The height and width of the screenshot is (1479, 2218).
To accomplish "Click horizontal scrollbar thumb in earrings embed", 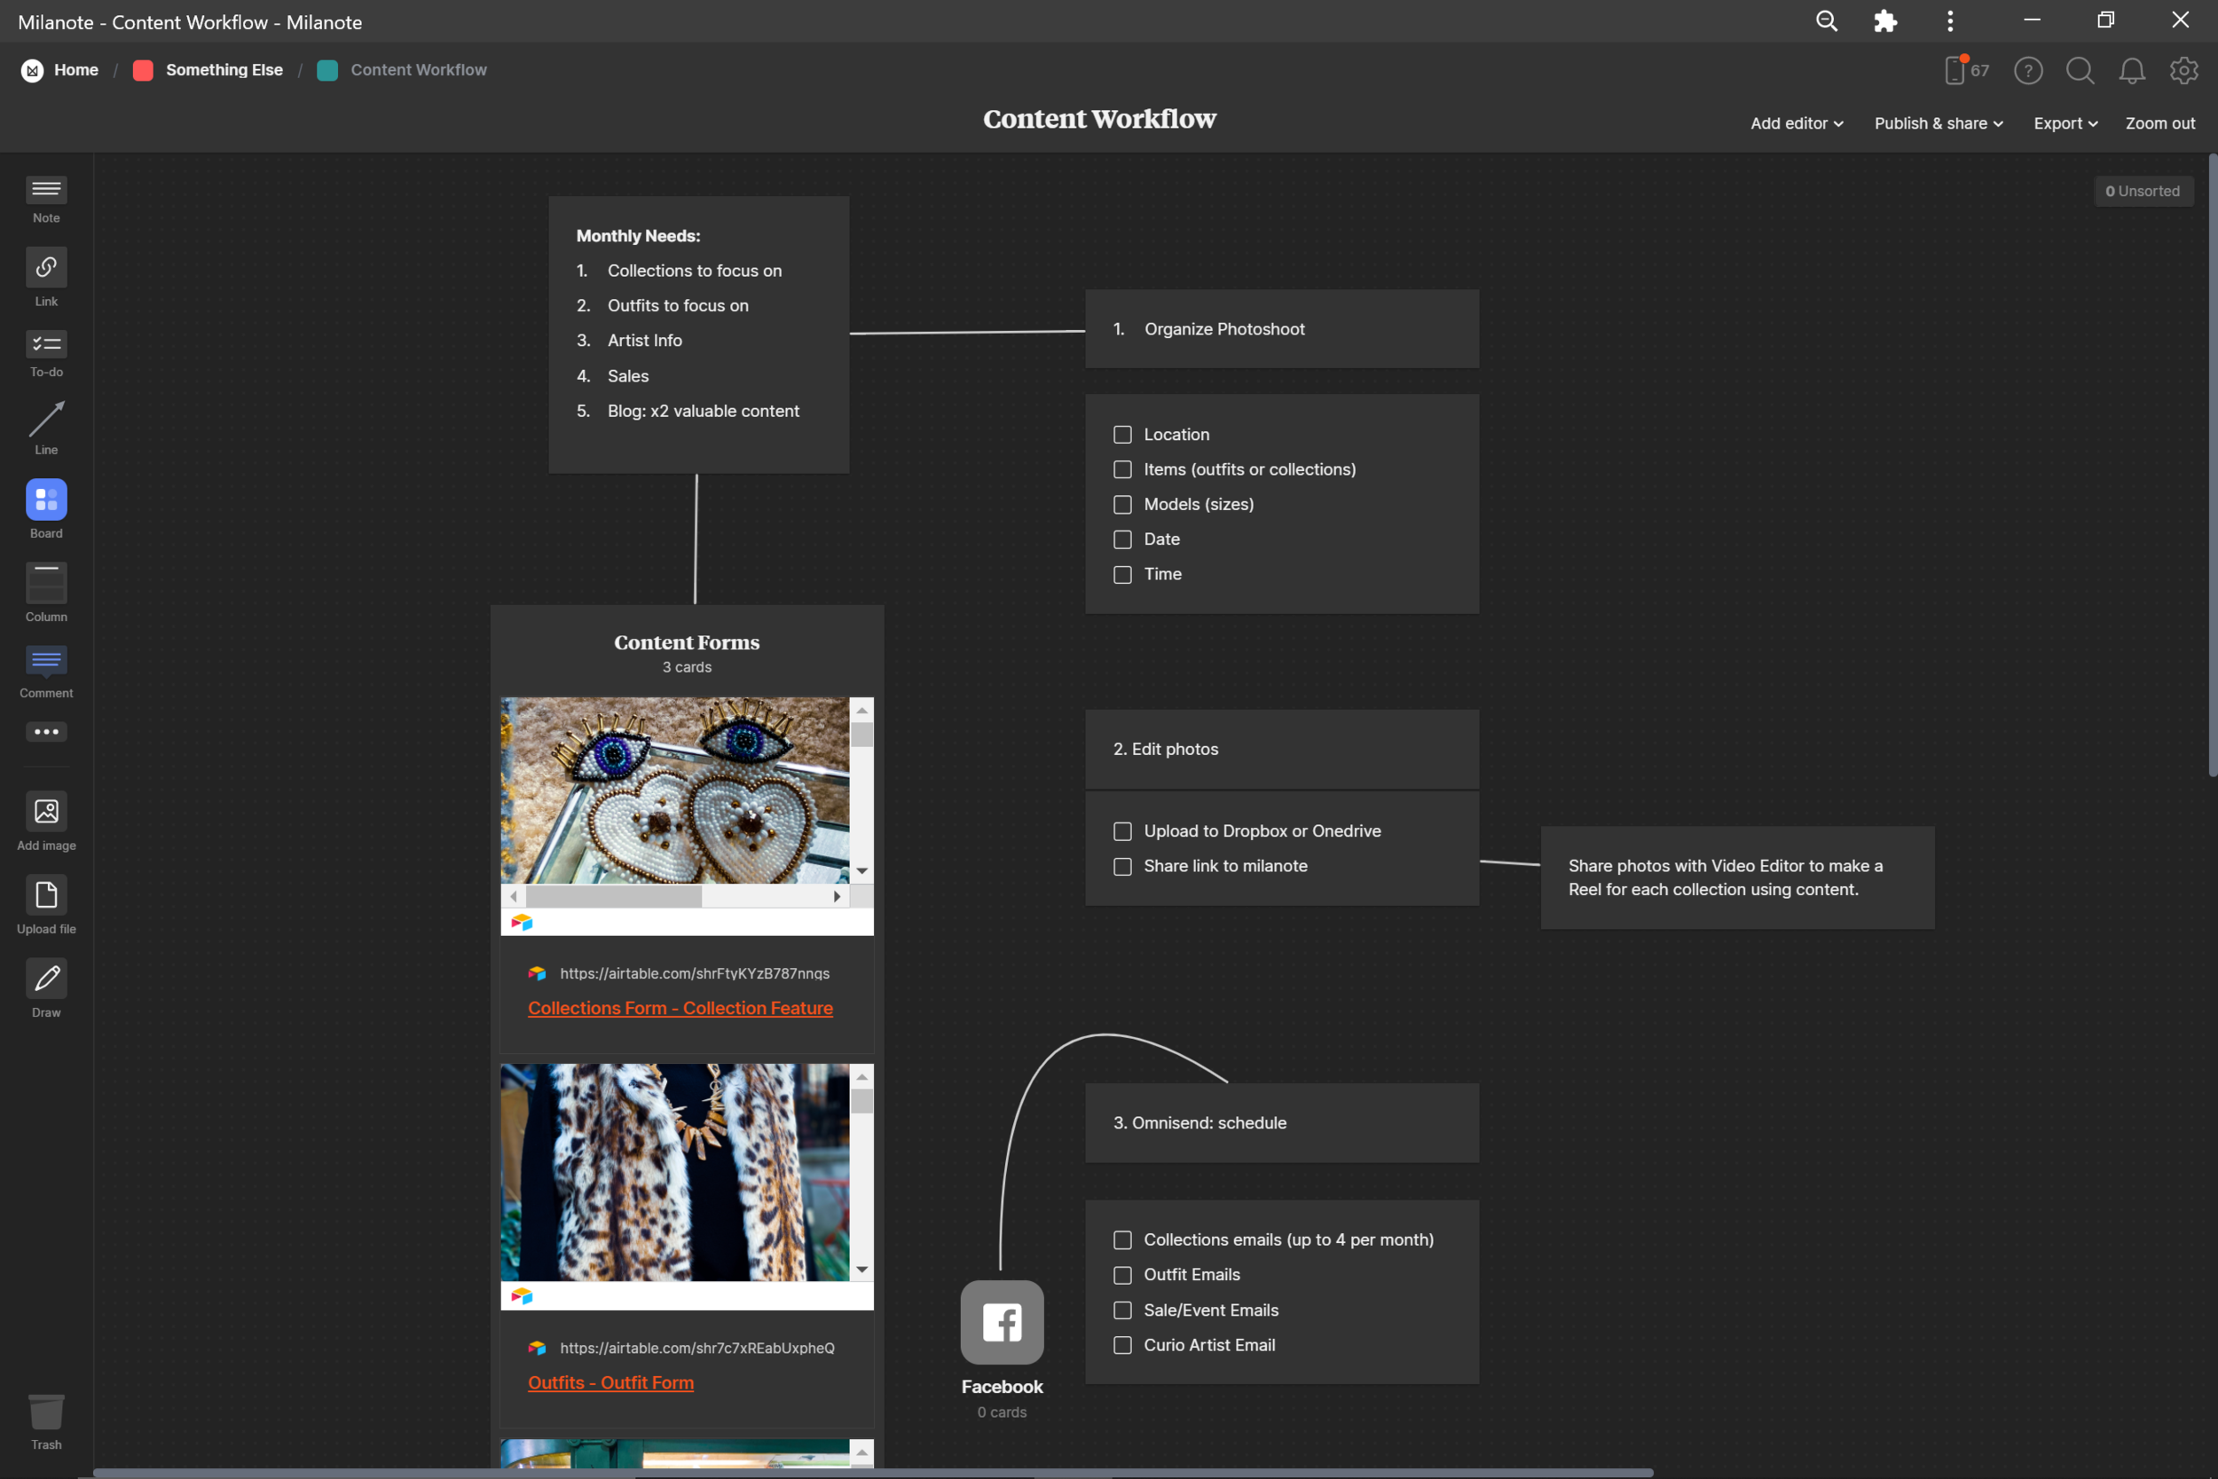I will tap(613, 896).
